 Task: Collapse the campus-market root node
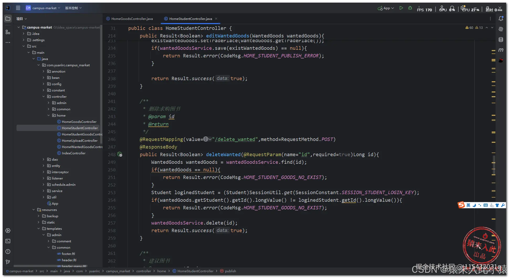(x=19, y=27)
